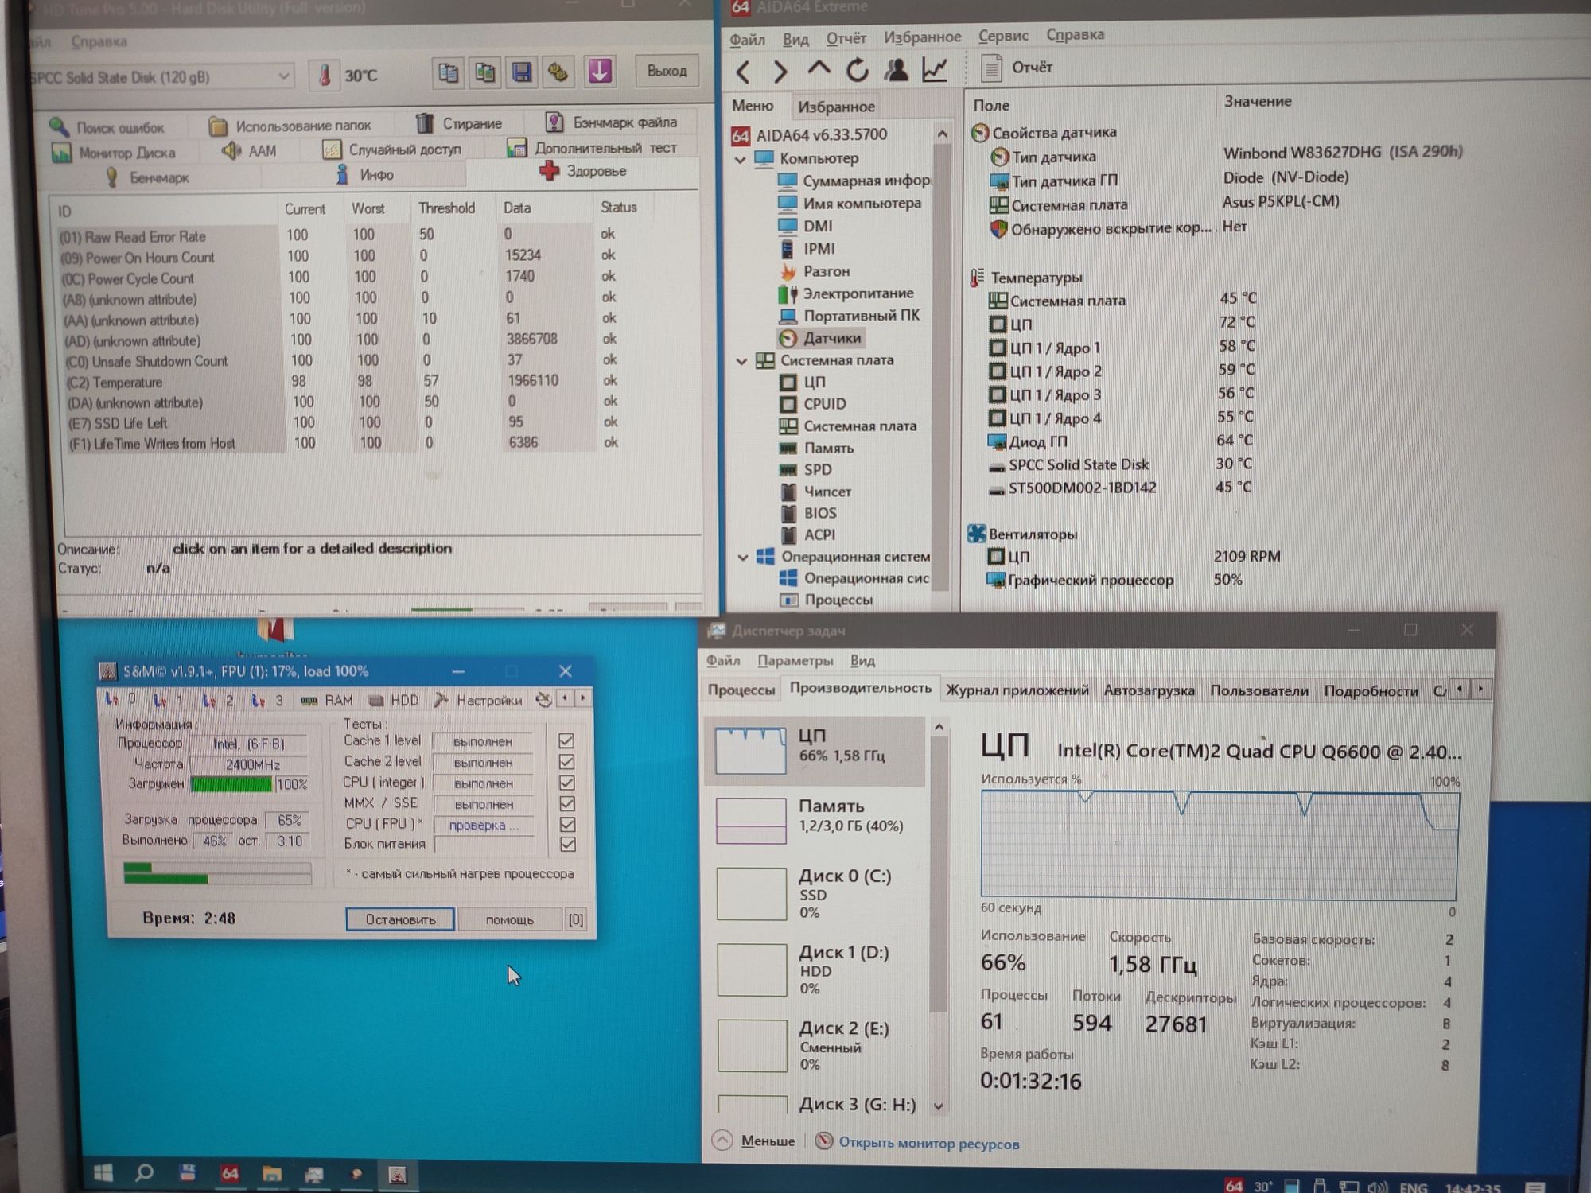The image size is (1591, 1193).
Task: Click the [0] button in S&M
Action: (576, 919)
